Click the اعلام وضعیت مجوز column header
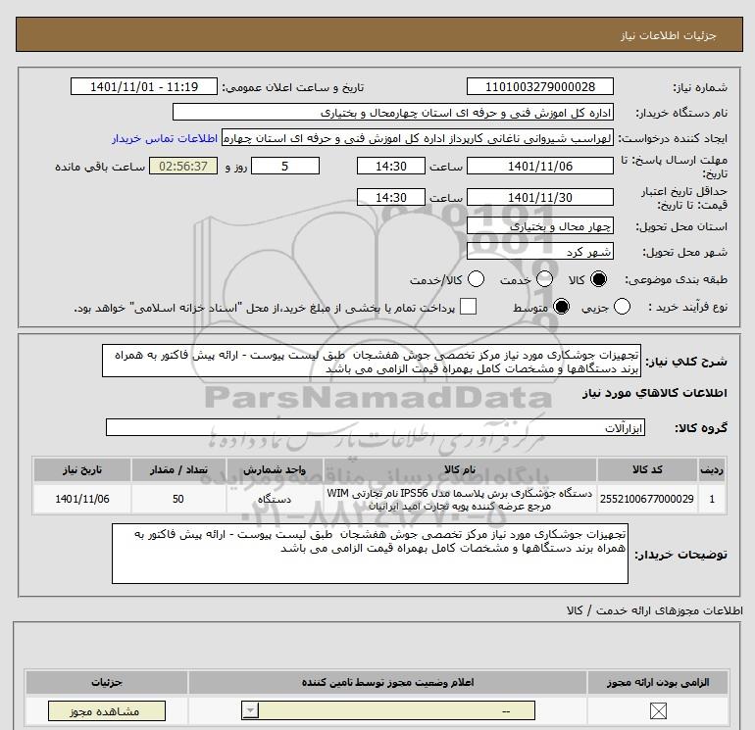The image size is (755, 730). (x=387, y=682)
